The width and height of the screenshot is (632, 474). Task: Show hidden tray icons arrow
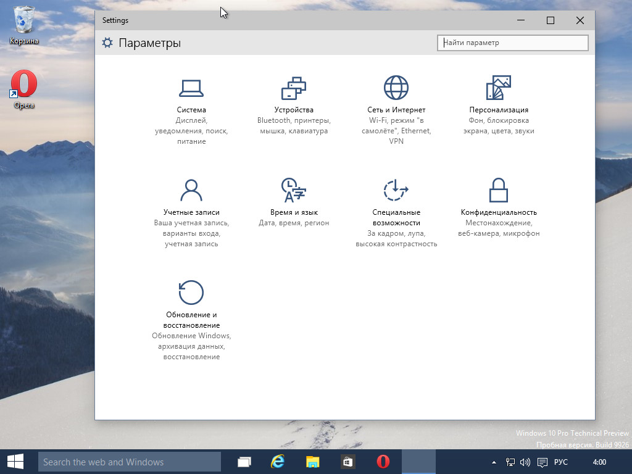(x=494, y=462)
